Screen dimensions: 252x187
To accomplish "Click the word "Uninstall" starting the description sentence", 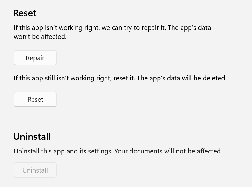I will (26, 151).
